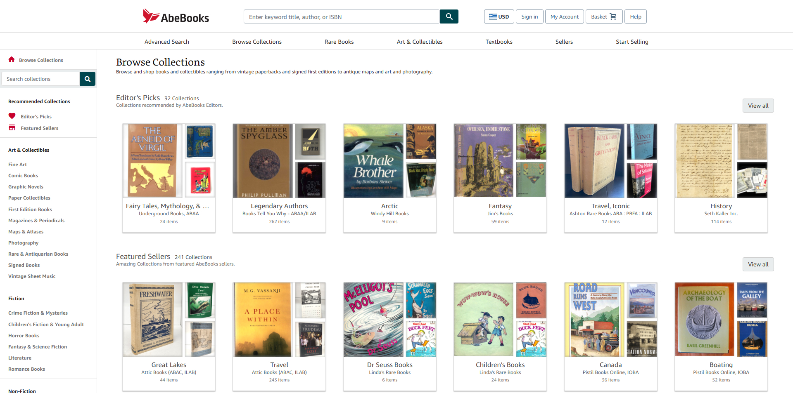793x393 pixels.
Task: Expand the Fiction category list
Action: click(x=16, y=298)
